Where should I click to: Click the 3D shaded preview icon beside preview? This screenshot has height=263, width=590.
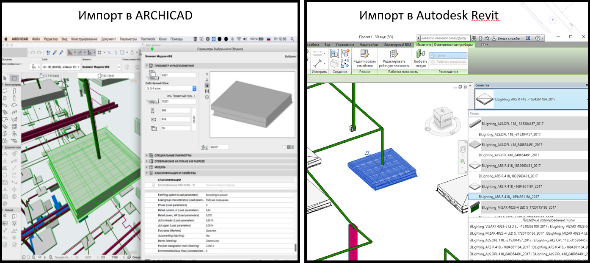click(207, 85)
